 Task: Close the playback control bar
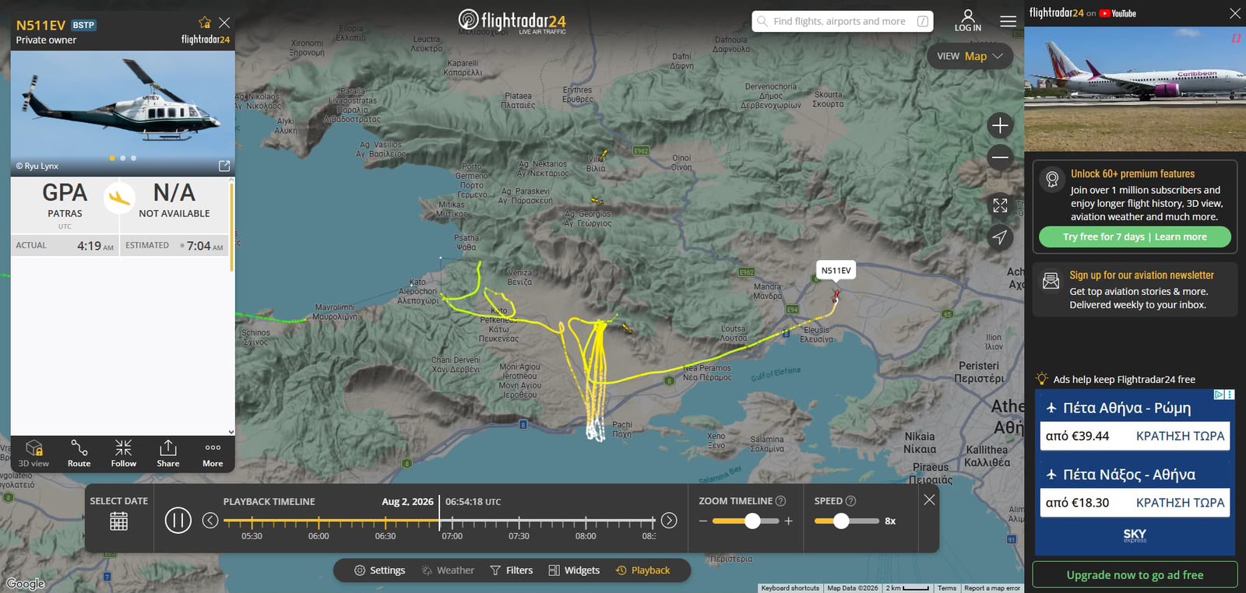pyautogui.click(x=929, y=500)
